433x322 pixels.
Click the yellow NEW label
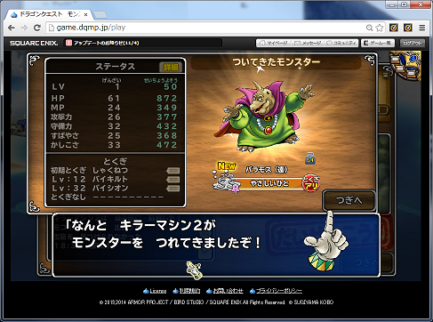click(x=227, y=165)
